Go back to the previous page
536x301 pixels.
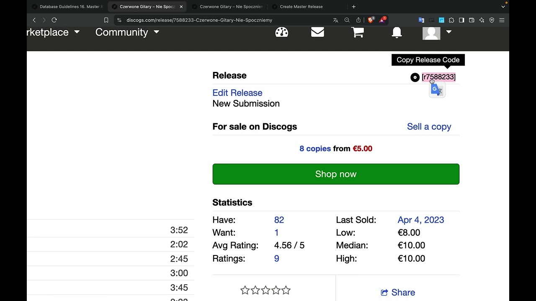34,20
